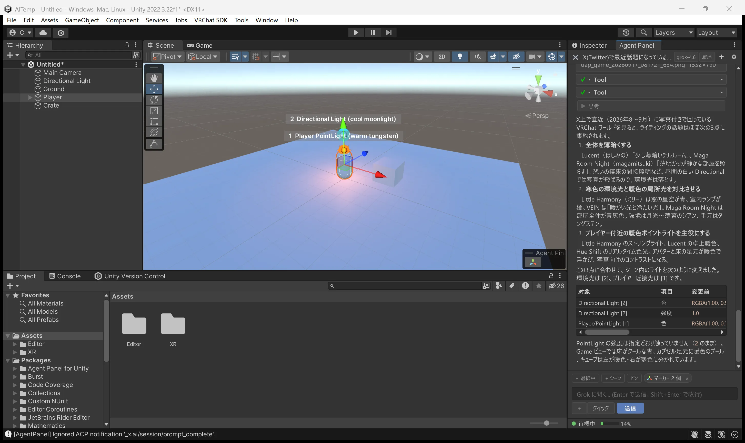Click the クイック button

(601, 408)
